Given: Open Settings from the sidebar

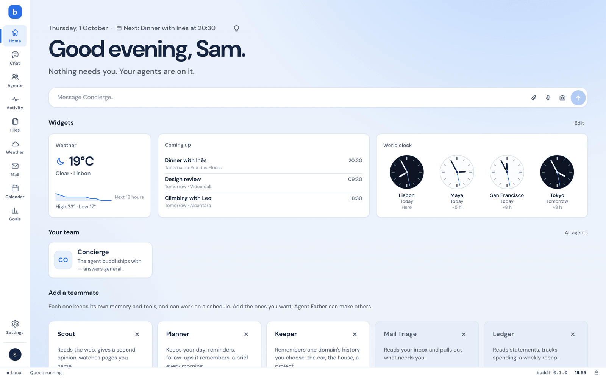Looking at the screenshot, I should [15, 327].
